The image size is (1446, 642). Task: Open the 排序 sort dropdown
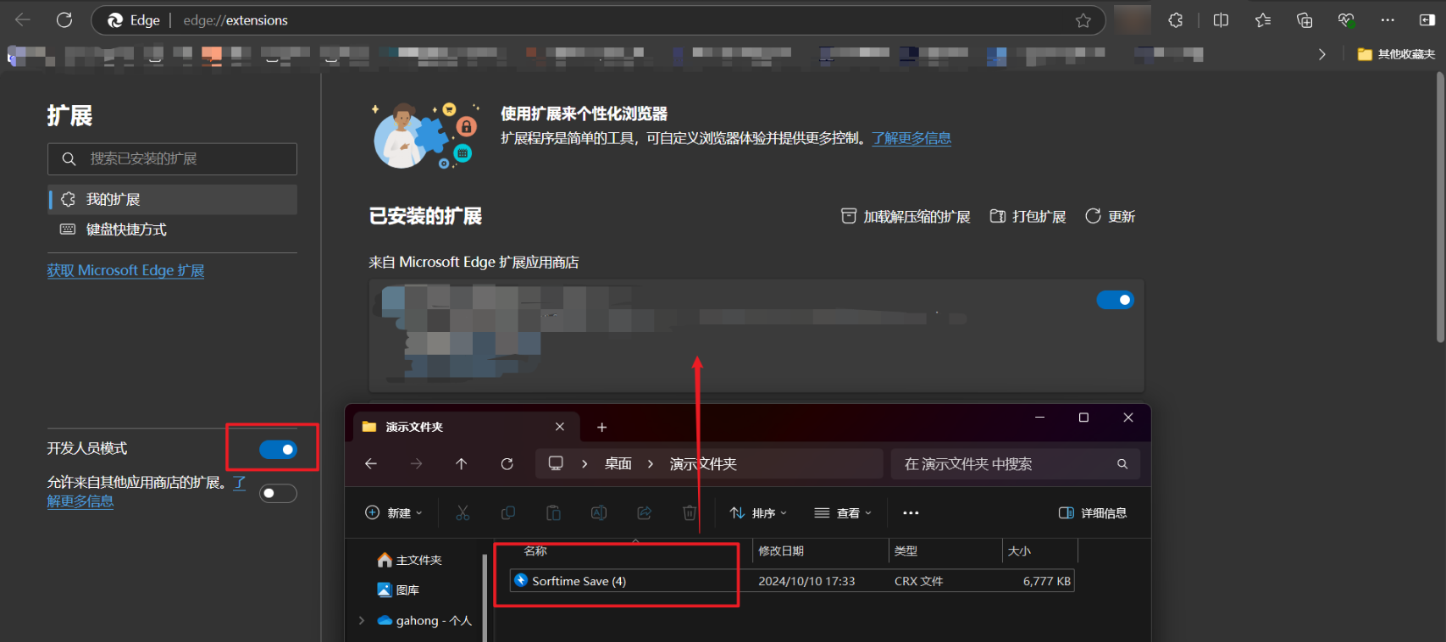pos(758,512)
